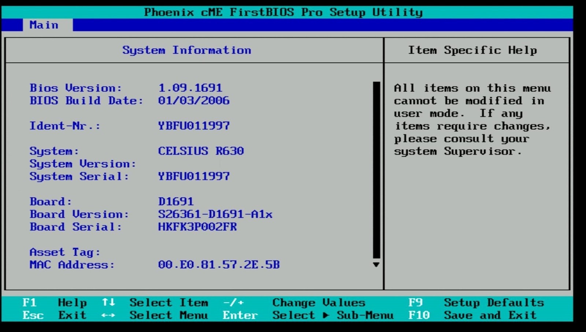
Task: Click the F1 key legend
Action: coord(29,303)
